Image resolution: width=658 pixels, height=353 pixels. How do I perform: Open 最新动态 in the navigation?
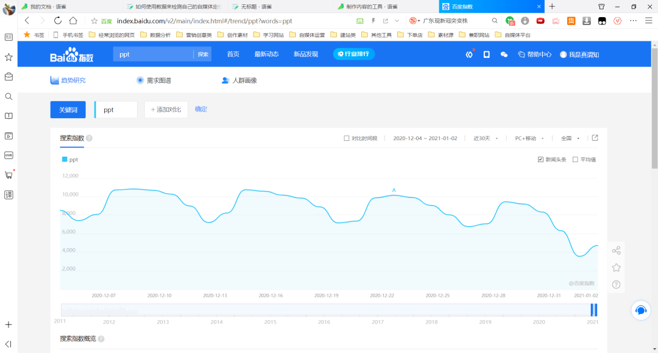coord(266,54)
